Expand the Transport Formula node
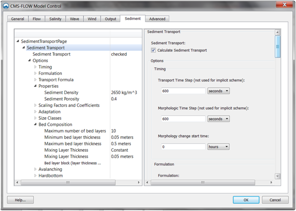 coord(35,79)
